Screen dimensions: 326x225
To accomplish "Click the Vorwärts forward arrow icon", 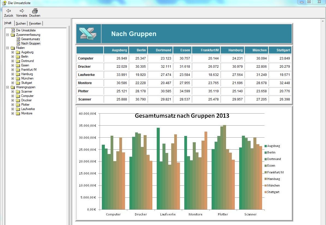I will click(22, 11).
